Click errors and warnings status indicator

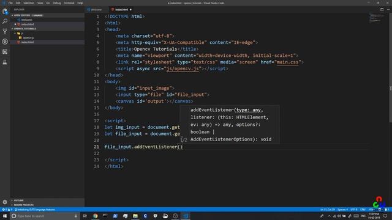(7, 210)
